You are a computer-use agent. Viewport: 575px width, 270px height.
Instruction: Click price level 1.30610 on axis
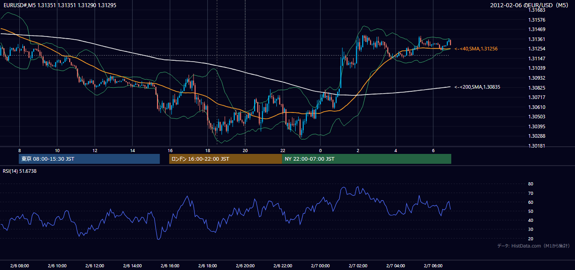[x=538, y=107]
